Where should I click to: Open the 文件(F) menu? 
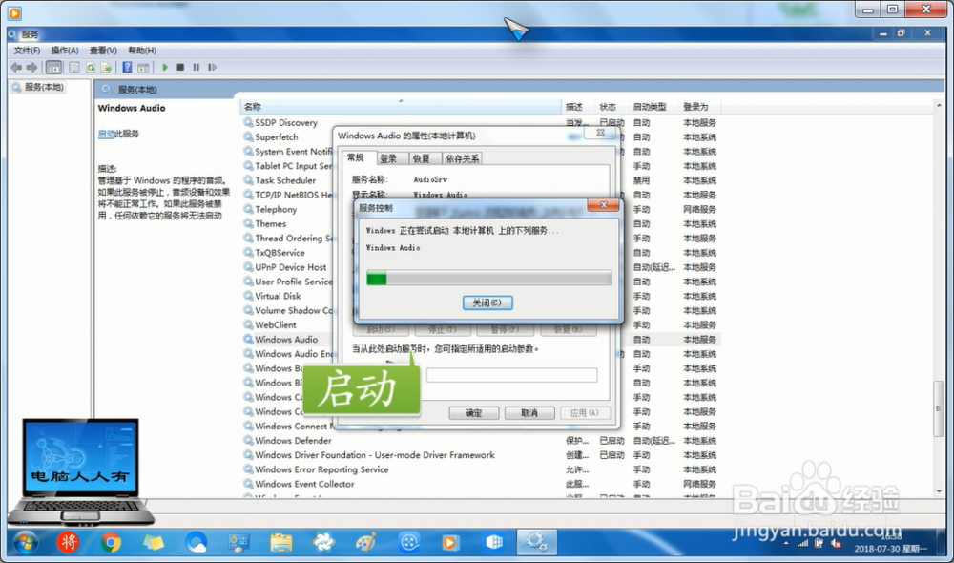coord(28,51)
